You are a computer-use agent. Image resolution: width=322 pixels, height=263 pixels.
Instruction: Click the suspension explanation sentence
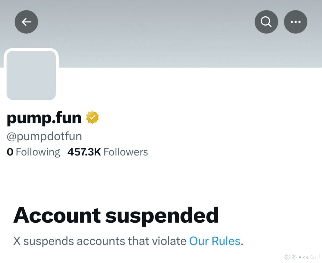pyautogui.click(x=128, y=241)
